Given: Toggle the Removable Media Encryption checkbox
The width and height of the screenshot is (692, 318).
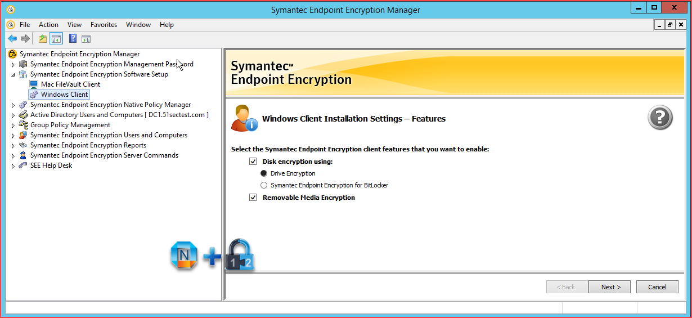Looking at the screenshot, I should (x=253, y=198).
